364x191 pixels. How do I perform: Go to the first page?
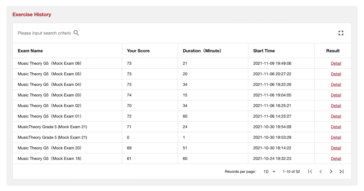click(310, 172)
